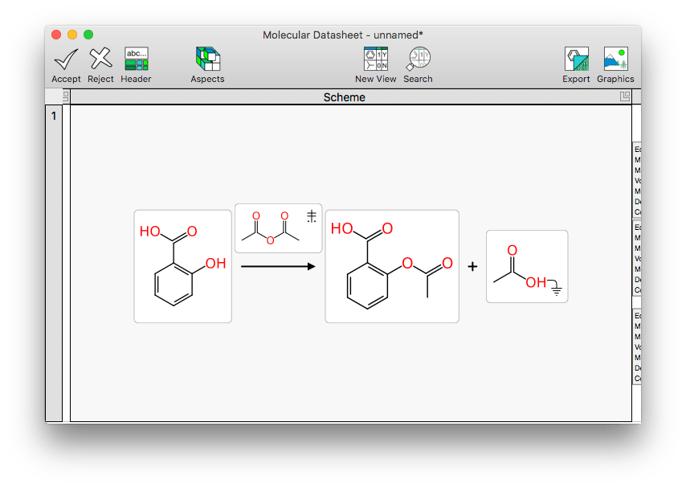Select the aspirin product structure
The image size is (686, 488).
click(x=391, y=266)
